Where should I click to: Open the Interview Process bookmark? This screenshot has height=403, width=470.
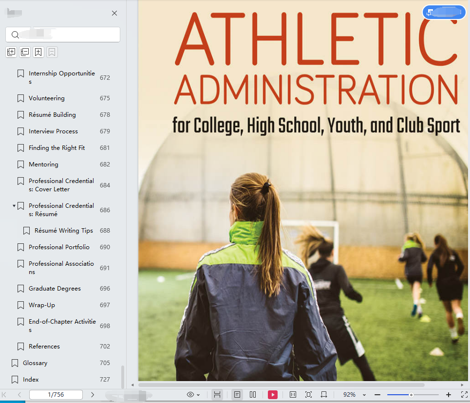[x=53, y=131]
